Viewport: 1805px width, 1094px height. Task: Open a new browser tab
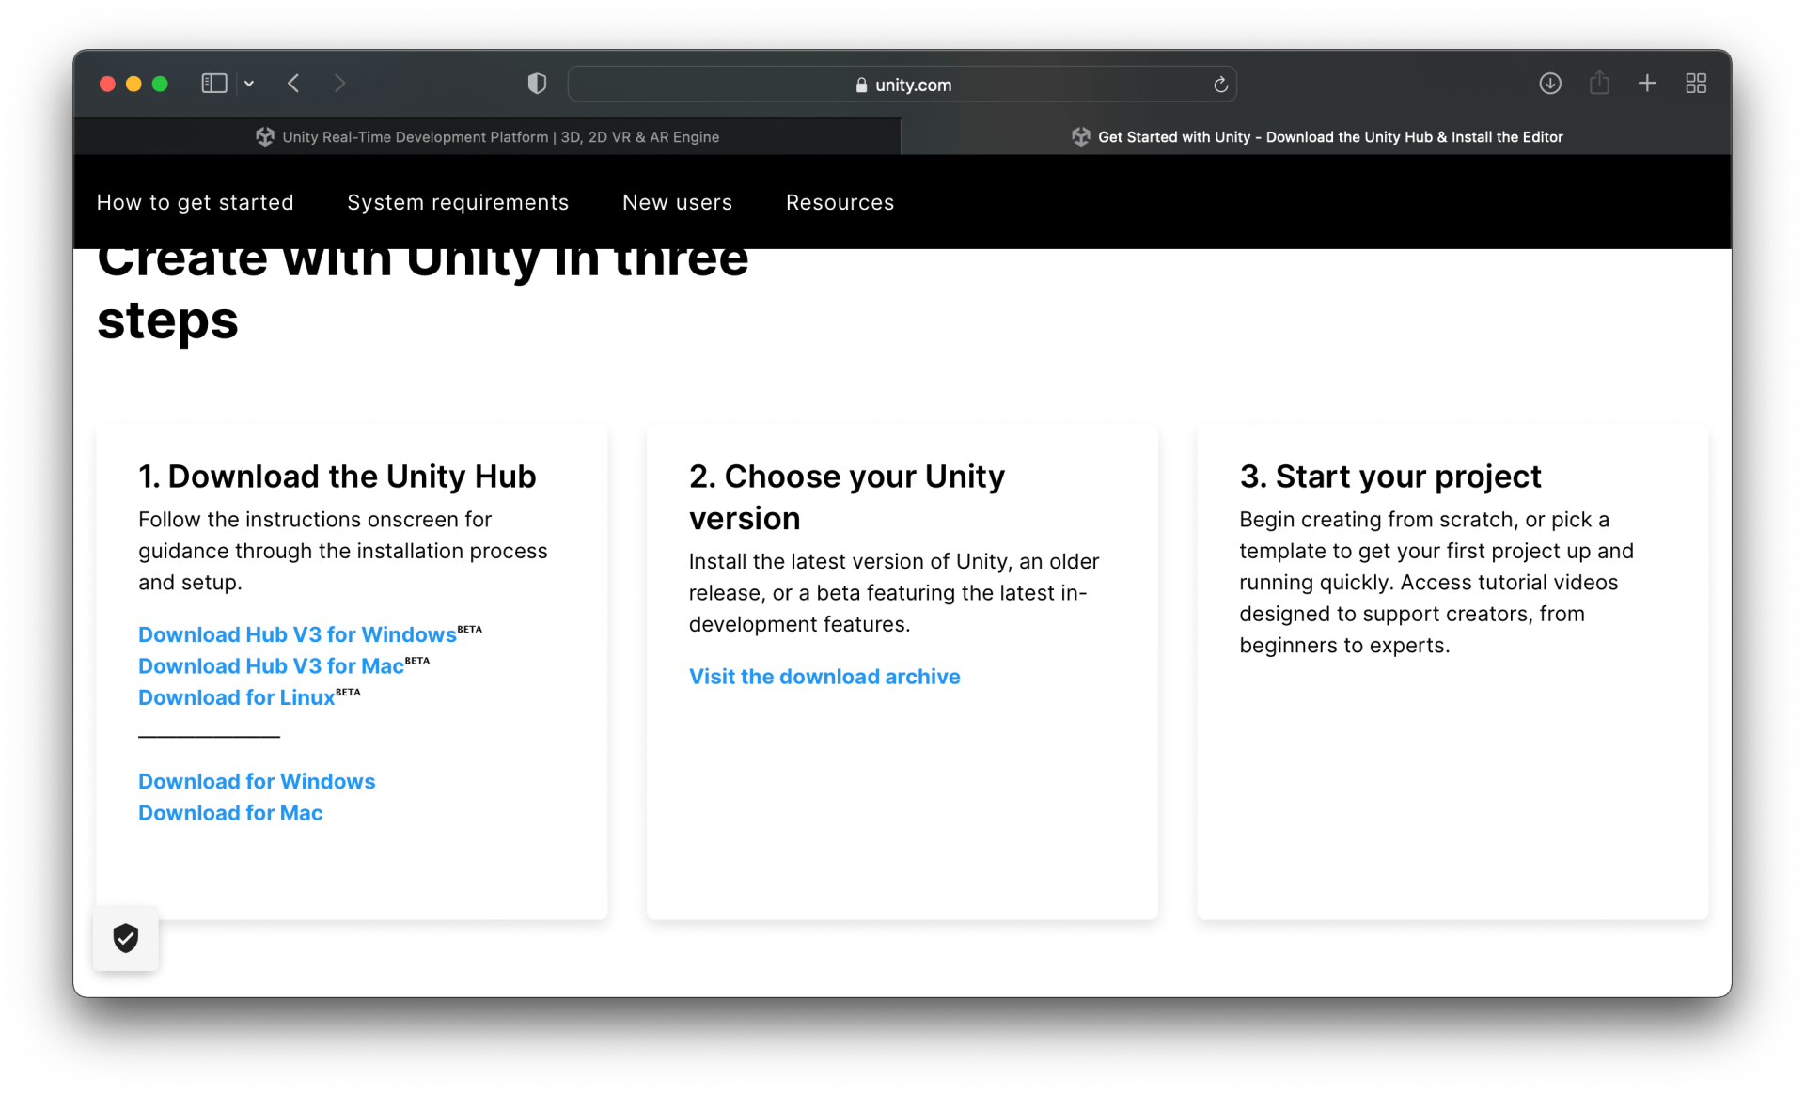(x=1648, y=84)
